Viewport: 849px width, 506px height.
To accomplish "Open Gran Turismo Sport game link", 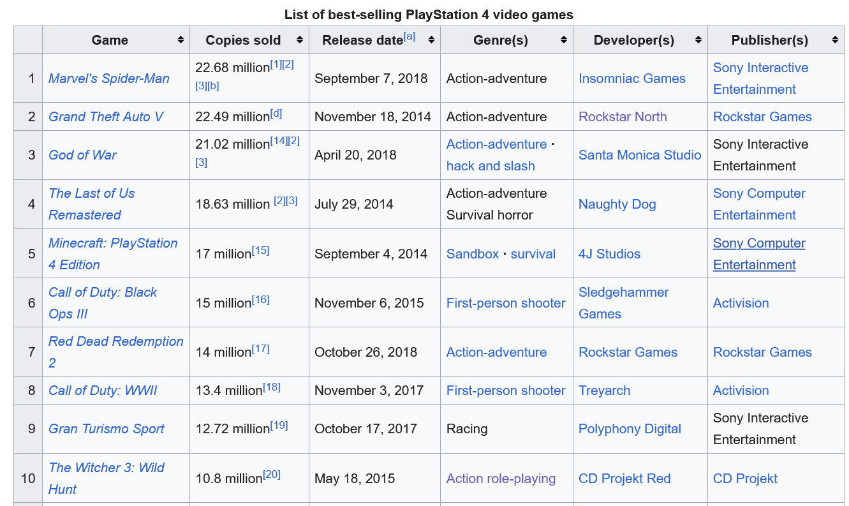I will tap(107, 429).
